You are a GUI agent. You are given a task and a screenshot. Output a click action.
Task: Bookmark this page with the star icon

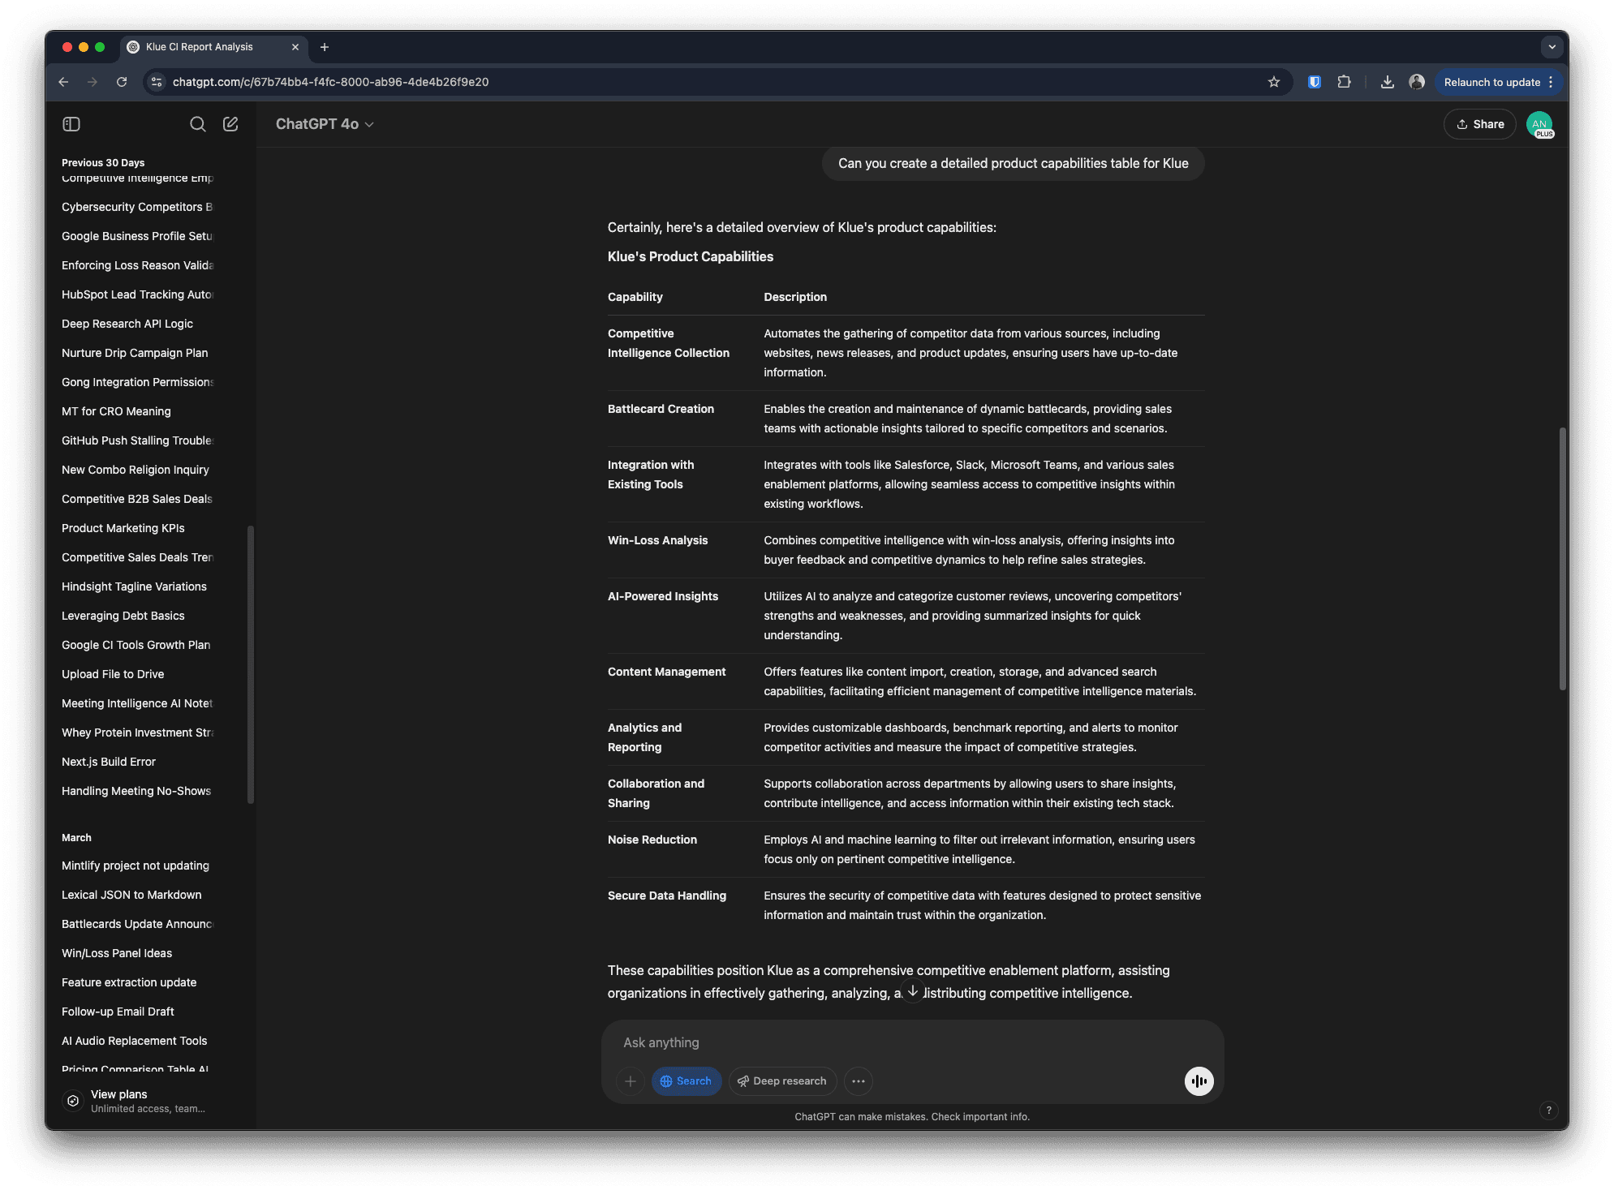1274,82
